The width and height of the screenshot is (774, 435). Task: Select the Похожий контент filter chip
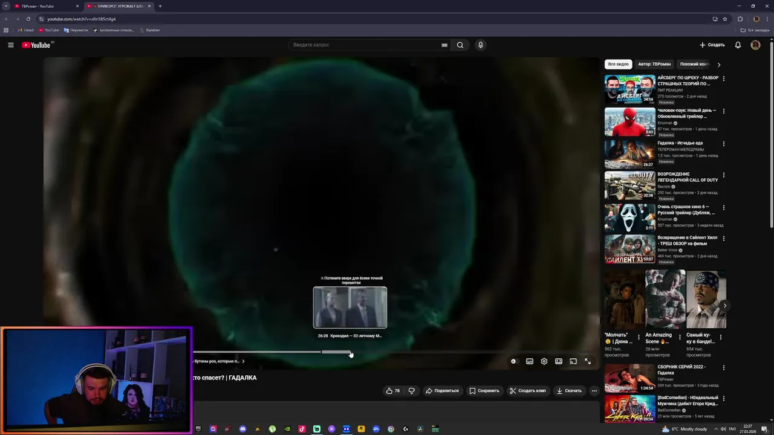tap(694, 64)
